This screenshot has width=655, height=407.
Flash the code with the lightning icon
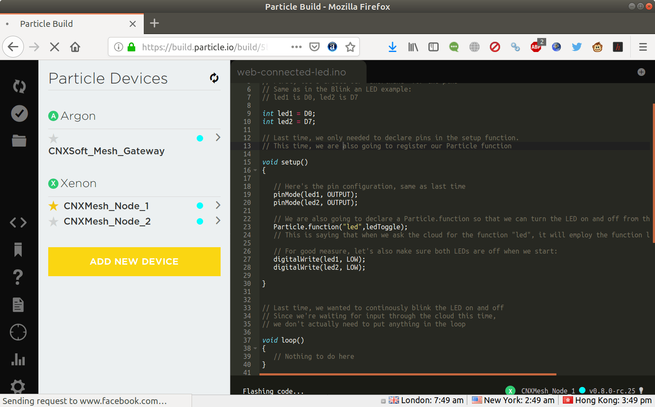coord(19,86)
